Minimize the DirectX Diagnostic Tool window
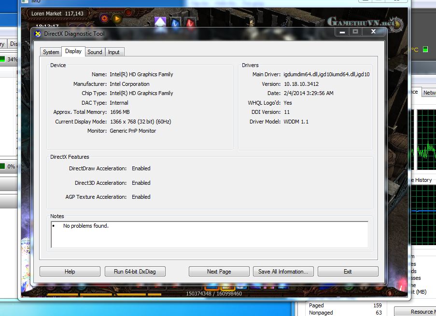Screen dimensions: 436x316 [x=342, y=32]
